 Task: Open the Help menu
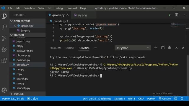pyautogui.click(x=83, y=8)
